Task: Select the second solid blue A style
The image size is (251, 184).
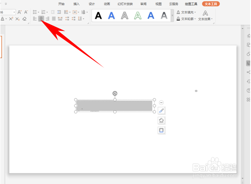Action: tap(151, 16)
